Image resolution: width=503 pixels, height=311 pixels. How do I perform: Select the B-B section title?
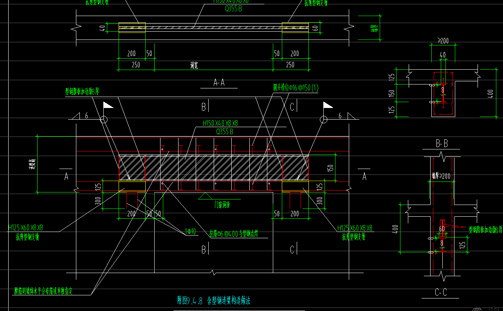point(442,144)
